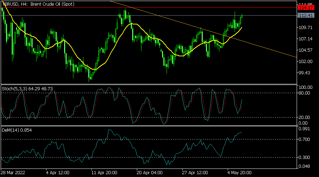The height and width of the screenshot is (177, 319).
Task: Click the 107.14 price scale value
Action: coord(306,39)
